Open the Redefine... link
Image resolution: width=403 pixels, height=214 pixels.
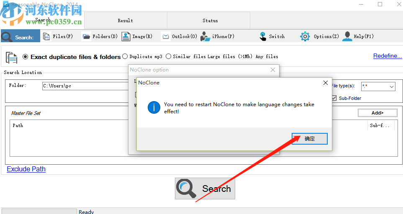click(388, 56)
